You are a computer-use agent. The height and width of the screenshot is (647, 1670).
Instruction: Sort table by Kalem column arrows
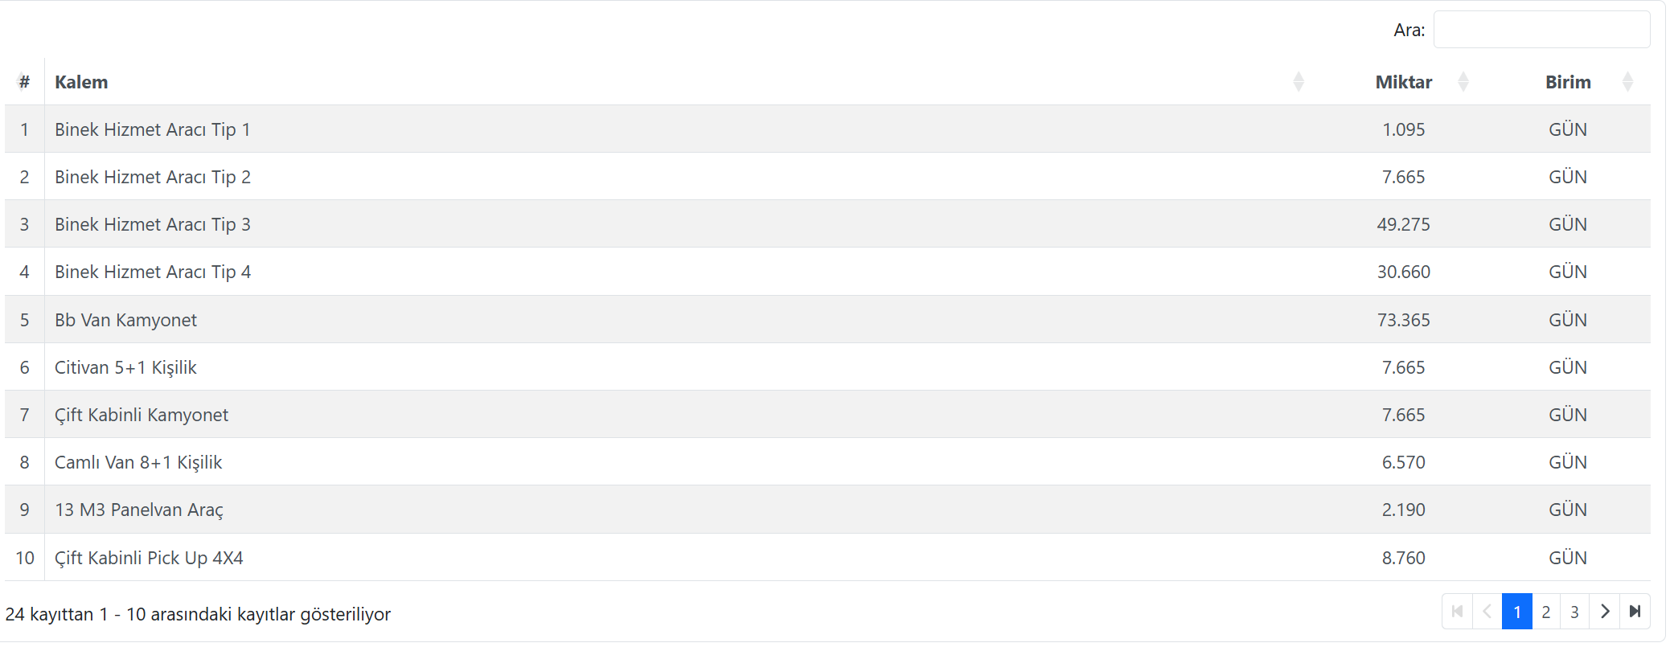(x=1298, y=82)
